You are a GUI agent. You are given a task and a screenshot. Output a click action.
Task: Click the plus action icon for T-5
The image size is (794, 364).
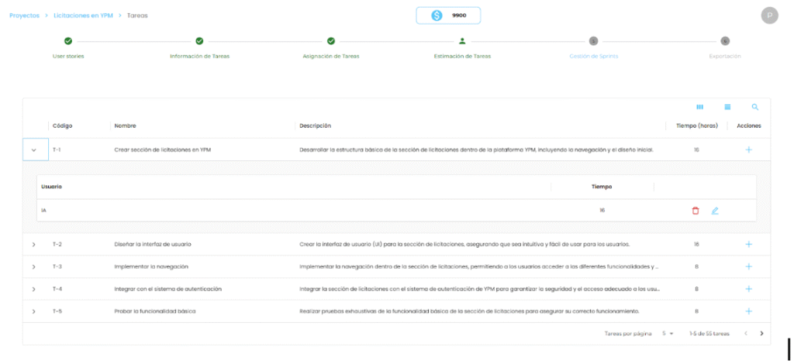pyautogui.click(x=748, y=311)
